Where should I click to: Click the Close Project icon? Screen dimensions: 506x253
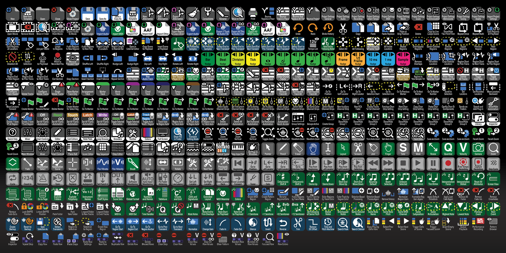tap(72, 14)
